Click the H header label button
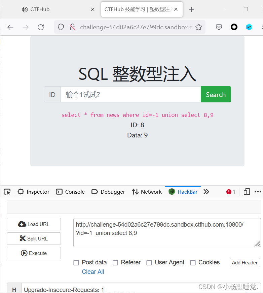263x293 pixels. pos(14,289)
